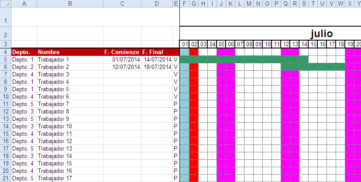Image resolution: width=361 pixels, height=182 pixels.
Task: Select the 'julio' month title cell
Action: (x=322, y=33)
